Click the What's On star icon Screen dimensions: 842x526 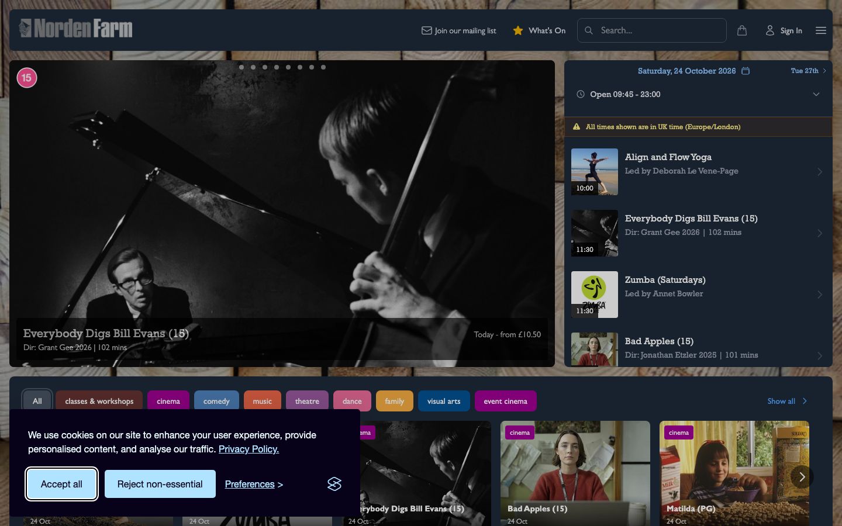pos(518,30)
